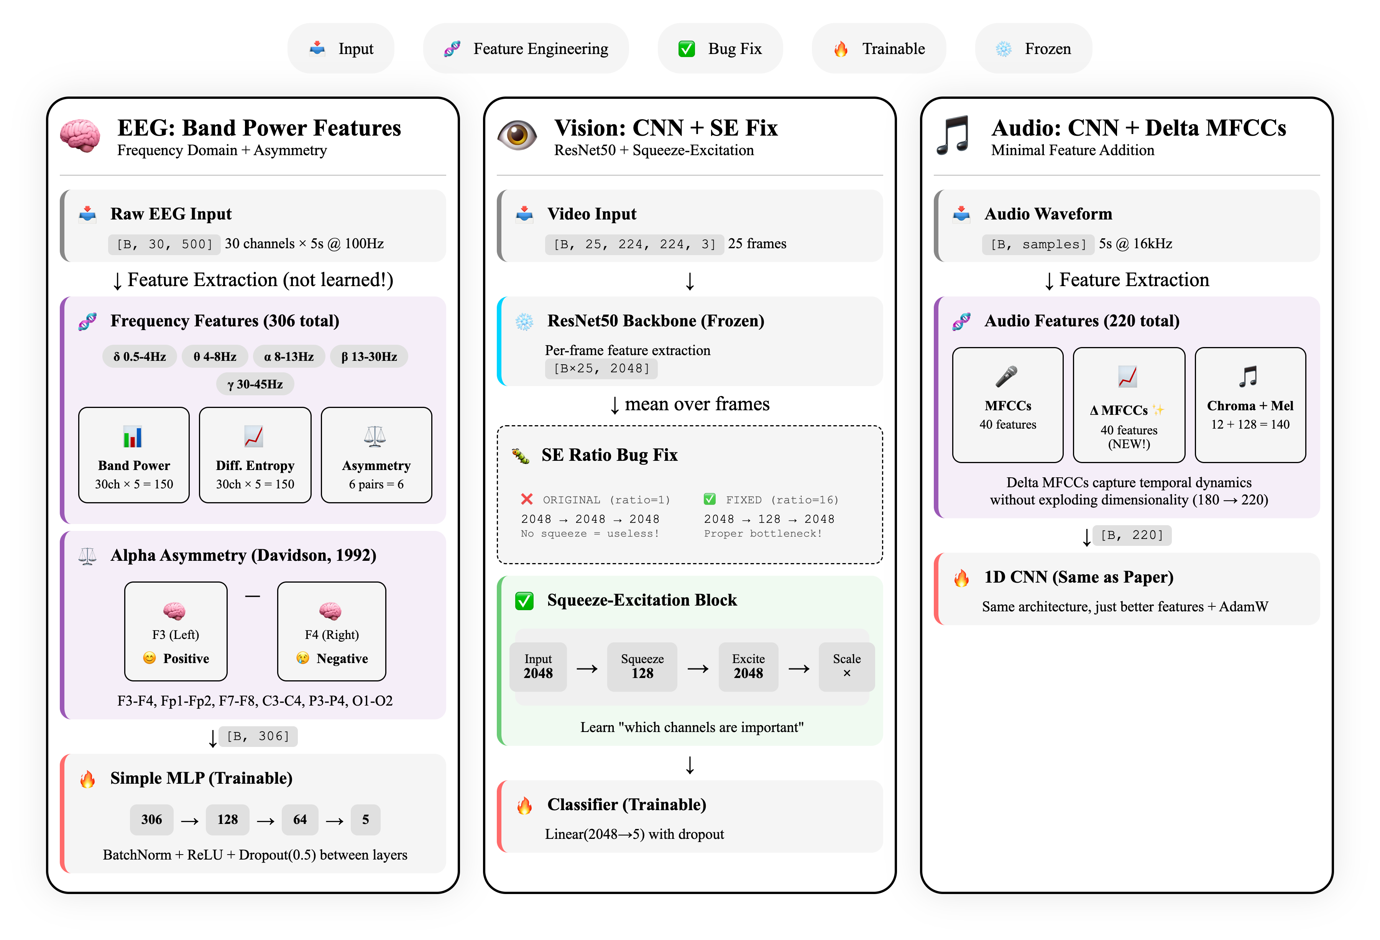Screen dimensions: 1380x940
Task: Click the scales icon in Asymmetry card
Action: pos(375,436)
